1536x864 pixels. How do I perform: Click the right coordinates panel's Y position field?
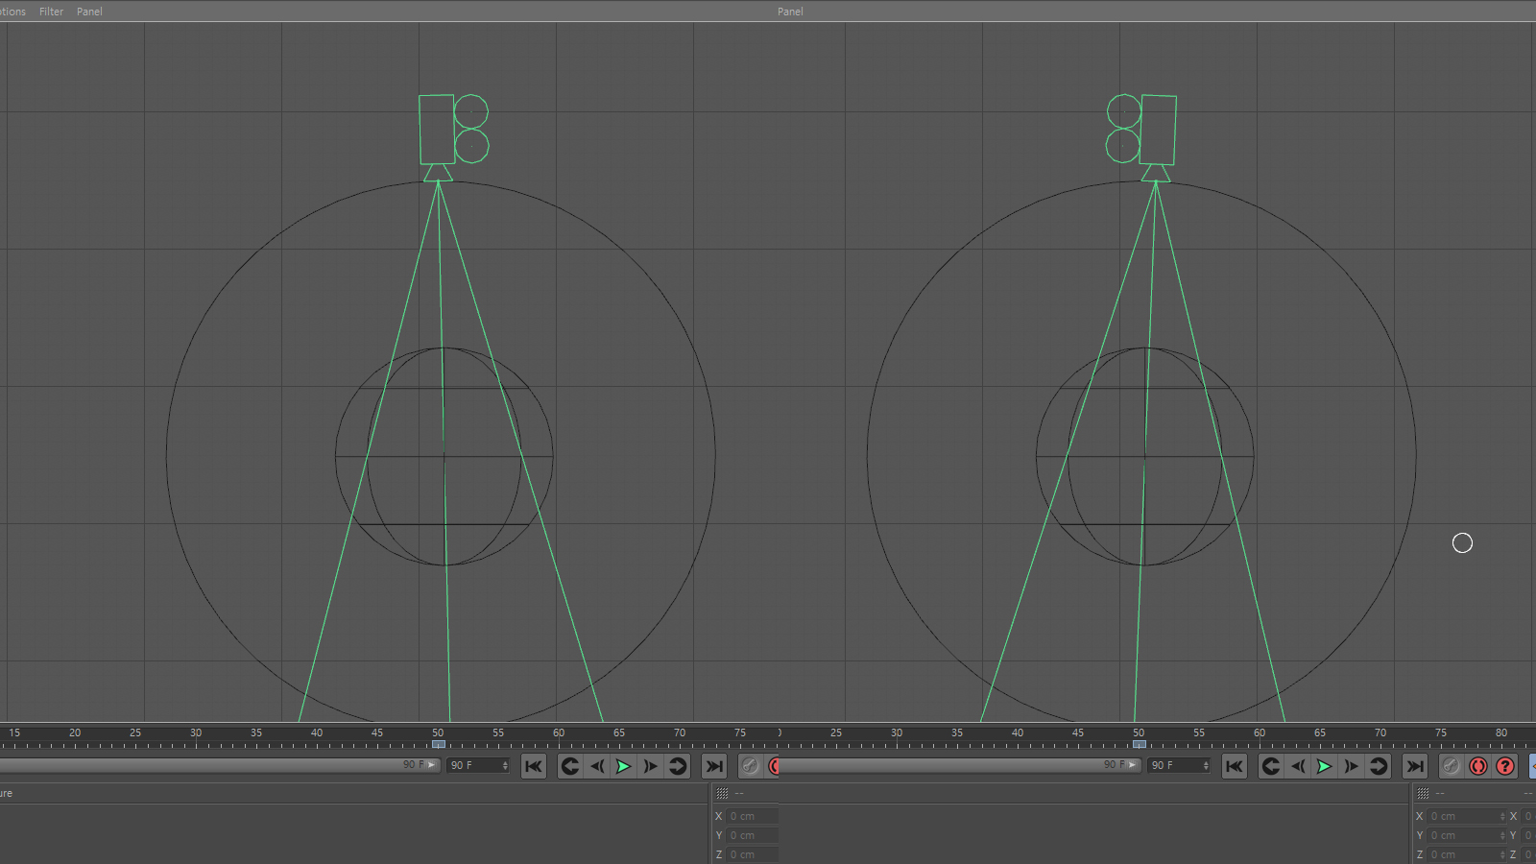click(1467, 835)
